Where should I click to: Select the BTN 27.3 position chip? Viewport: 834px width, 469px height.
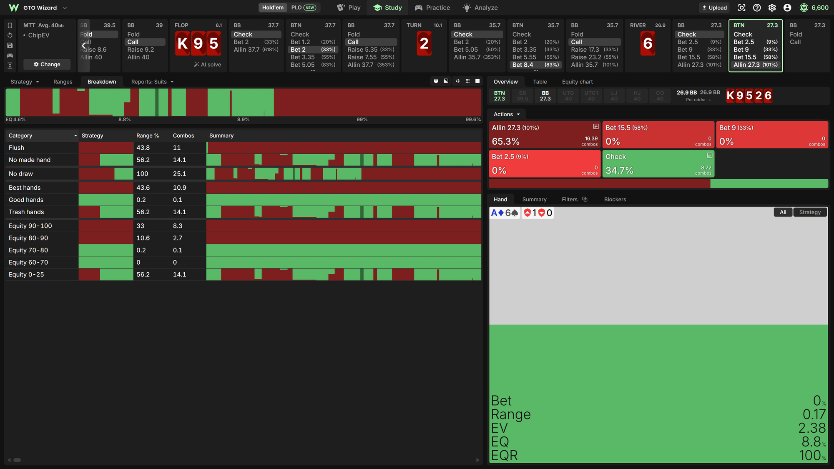(500, 96)
